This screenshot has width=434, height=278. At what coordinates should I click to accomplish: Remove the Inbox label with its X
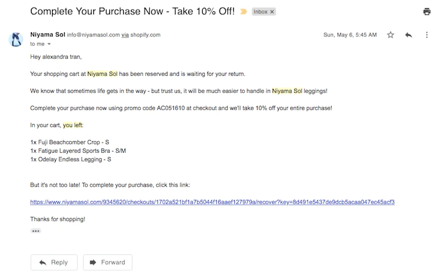tap(271, 11)
